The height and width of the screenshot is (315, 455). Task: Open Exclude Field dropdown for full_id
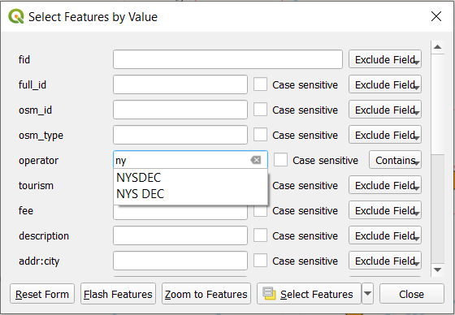pos(385,84)
